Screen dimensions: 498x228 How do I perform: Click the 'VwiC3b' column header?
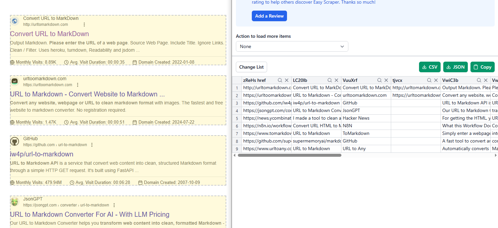[450, 80]
